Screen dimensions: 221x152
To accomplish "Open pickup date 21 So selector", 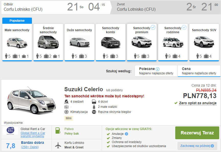I will click(x=75, y=7).
